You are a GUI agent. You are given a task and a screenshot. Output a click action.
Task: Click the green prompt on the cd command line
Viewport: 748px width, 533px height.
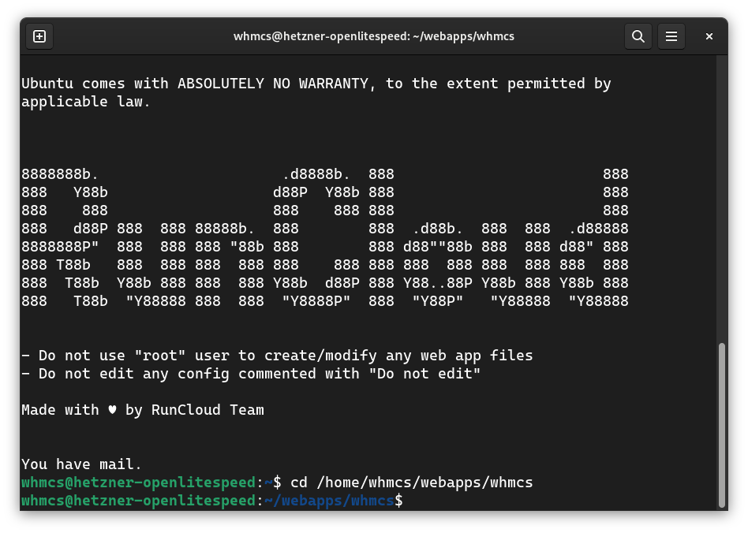tap(138, 483)
